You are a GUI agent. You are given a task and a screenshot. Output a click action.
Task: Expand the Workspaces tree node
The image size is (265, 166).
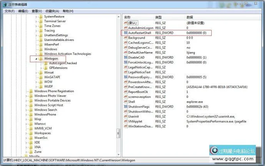pyautogui.click(x=26, y=133)
